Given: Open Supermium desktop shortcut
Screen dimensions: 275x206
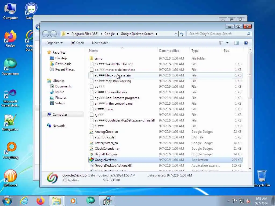Looking at the screenshot, I should (10, 67).
